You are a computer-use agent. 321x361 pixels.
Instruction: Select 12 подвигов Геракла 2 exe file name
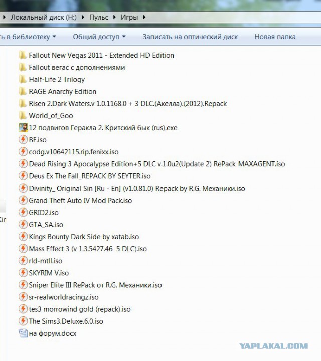pyautogui.click(x=103, y=128)
